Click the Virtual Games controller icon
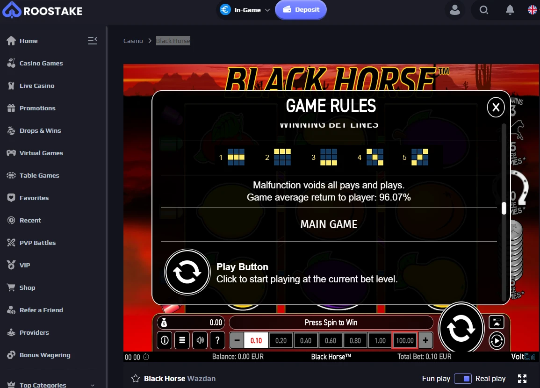Image resolution: width=540 pixels, height=388 pixels. pos(11,153)
